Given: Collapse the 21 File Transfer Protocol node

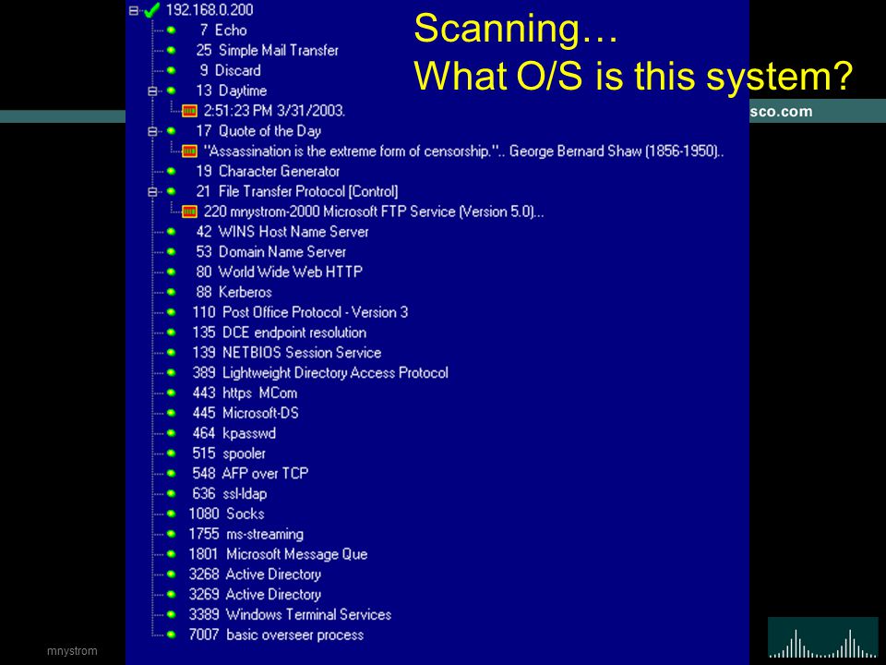Looking at the screenshot, I should click(x=152, y=192).
